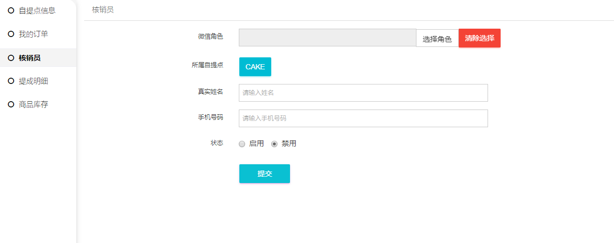This screenshot has height=243, width=614.
Task: Select the 禁用 radio button
Action: click(x=274, y=144)
